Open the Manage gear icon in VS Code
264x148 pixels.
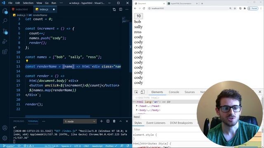[x=5, y=138]
